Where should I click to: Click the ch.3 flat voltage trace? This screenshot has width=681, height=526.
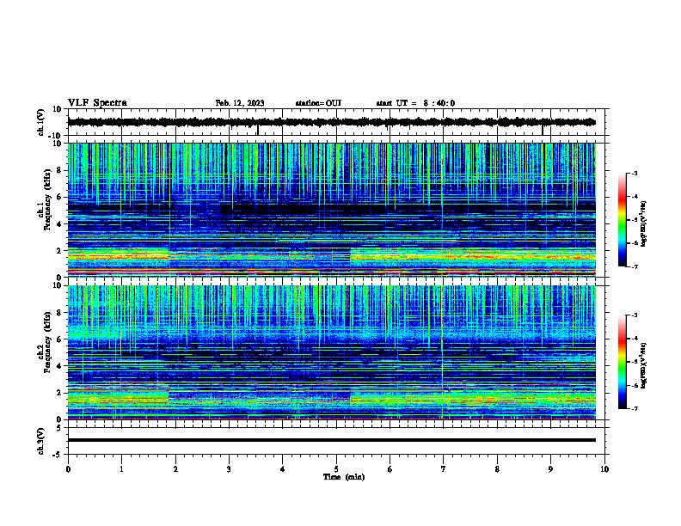click(331, 440)
